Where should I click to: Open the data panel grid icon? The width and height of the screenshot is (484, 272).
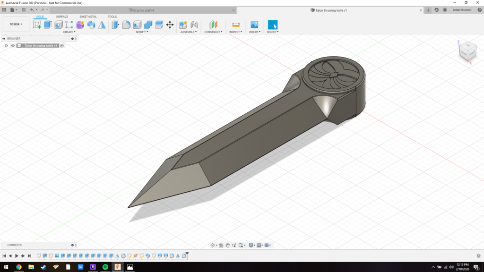tap(4, 10)
